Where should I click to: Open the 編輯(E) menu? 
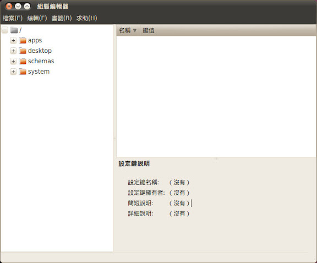(37, 18)
